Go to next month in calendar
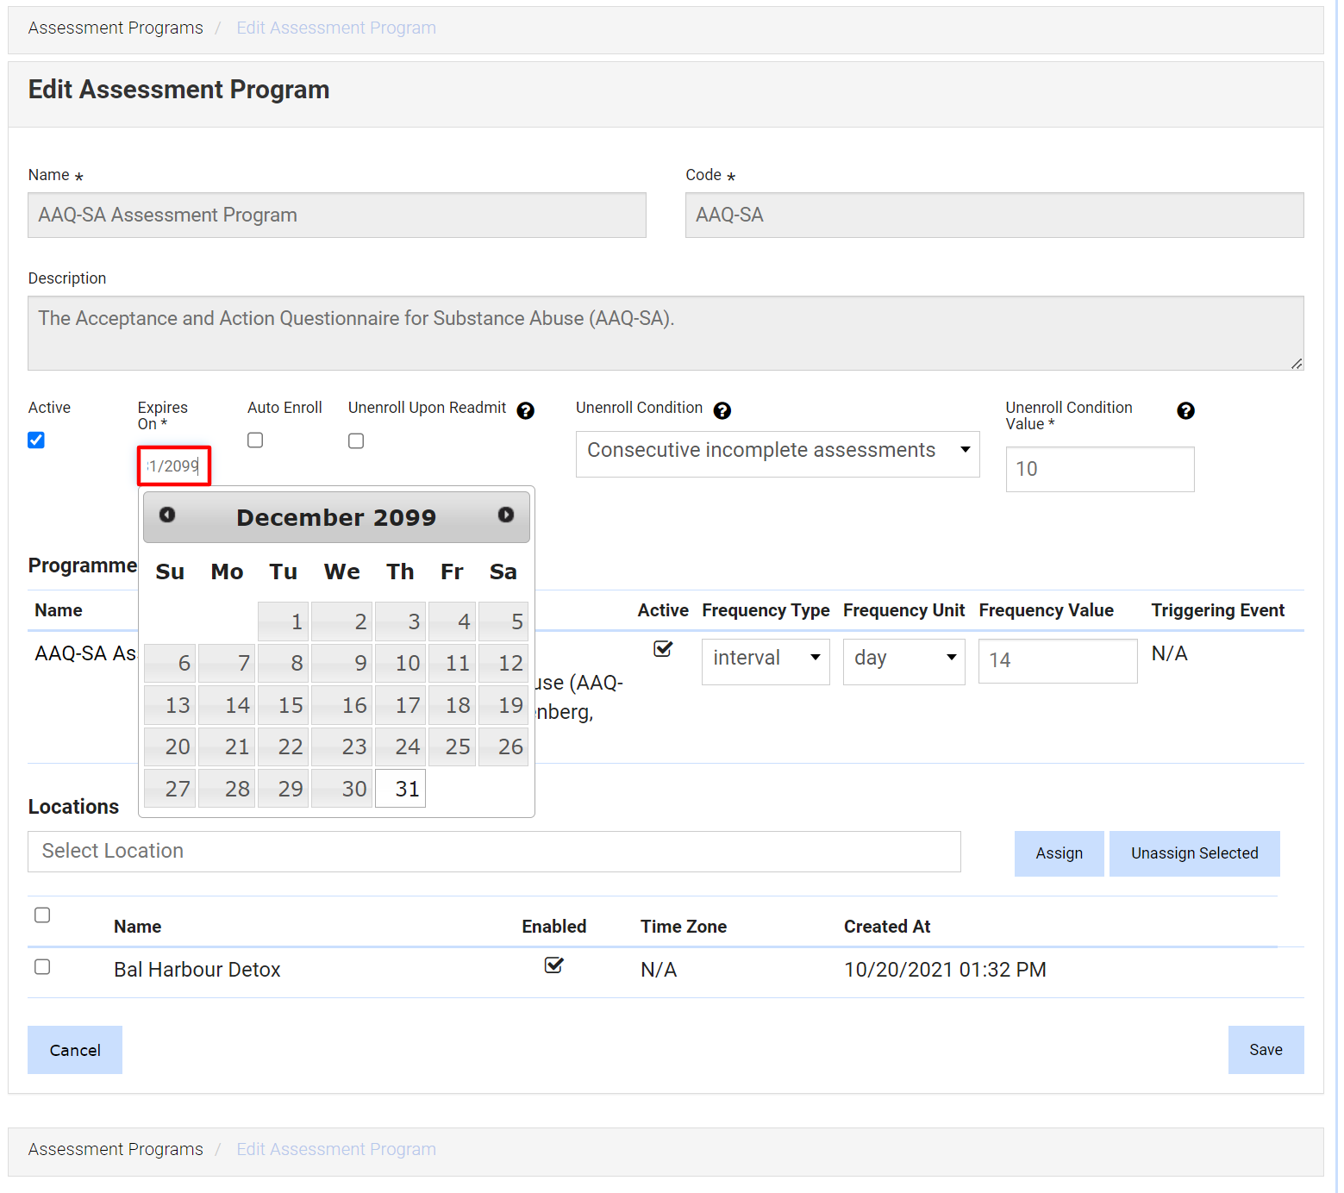This screenshot has width=1344, height=1193. tap(505, 515)
